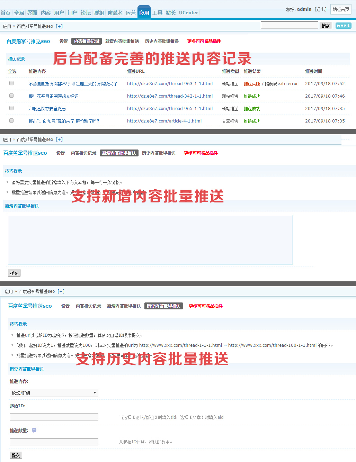This screenshot has width=356, height=462.
Task: Open the article-4-1.html URL link
Action: tap(164, 121)
